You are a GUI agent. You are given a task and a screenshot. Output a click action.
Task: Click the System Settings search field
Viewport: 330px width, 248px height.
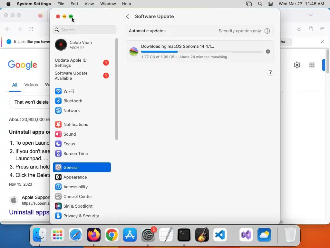coord(84,30)
